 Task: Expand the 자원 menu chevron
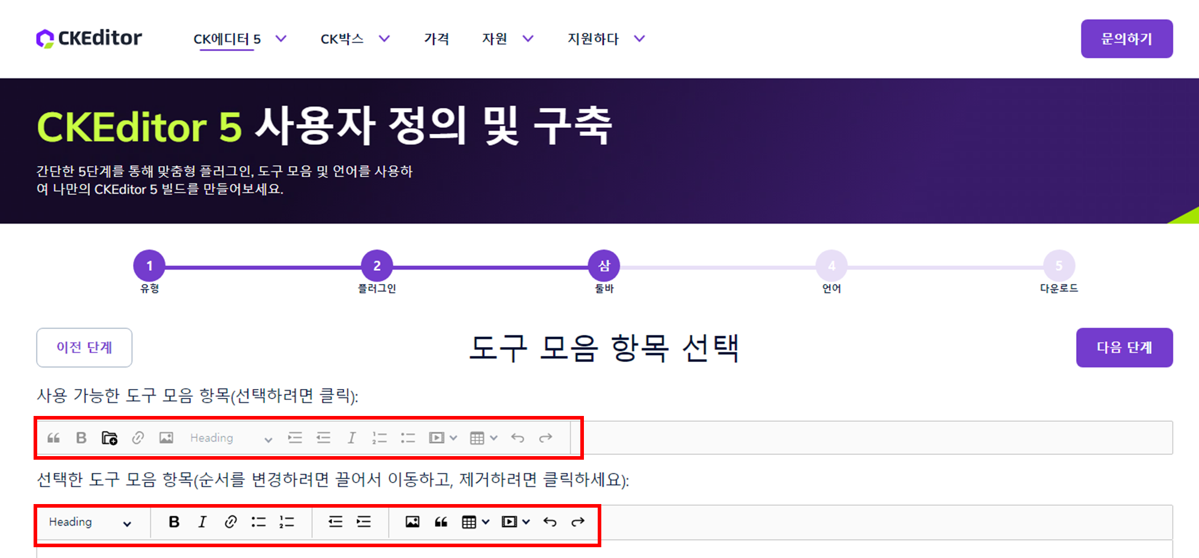(528, 39)
